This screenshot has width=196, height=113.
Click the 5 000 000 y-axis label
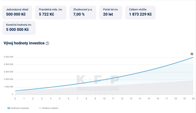coord(8,57)
